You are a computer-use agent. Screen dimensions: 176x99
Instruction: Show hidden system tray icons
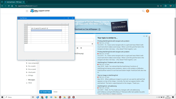pyautogui.click(x=157, y=97)
